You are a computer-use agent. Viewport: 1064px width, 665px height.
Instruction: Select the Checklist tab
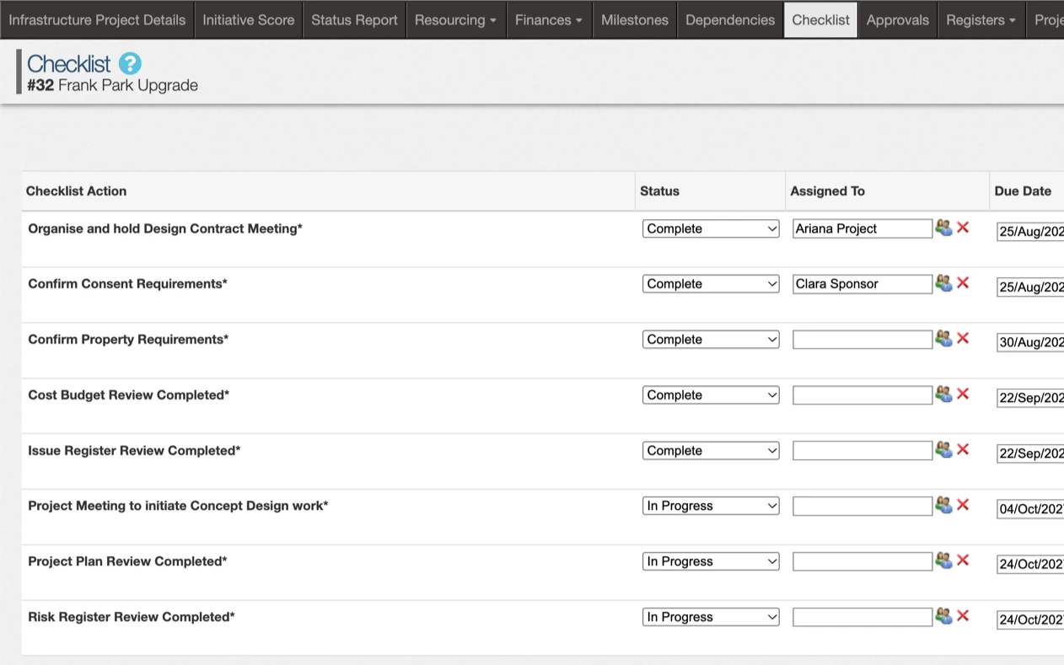(821, 19)
